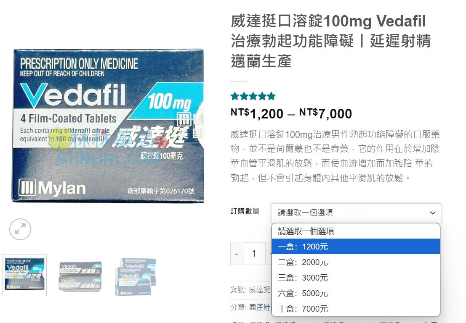Click the five-star rating icons

pos(253,96)
